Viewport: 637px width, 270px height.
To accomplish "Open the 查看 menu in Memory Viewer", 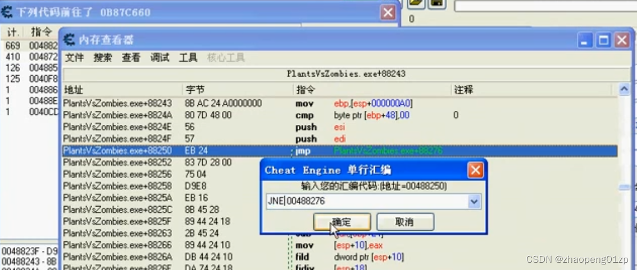I will (131, 58).
